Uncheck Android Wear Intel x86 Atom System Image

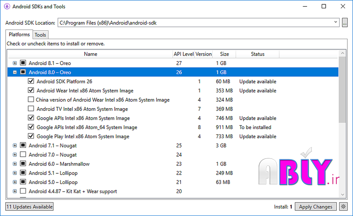click(31, 90)
